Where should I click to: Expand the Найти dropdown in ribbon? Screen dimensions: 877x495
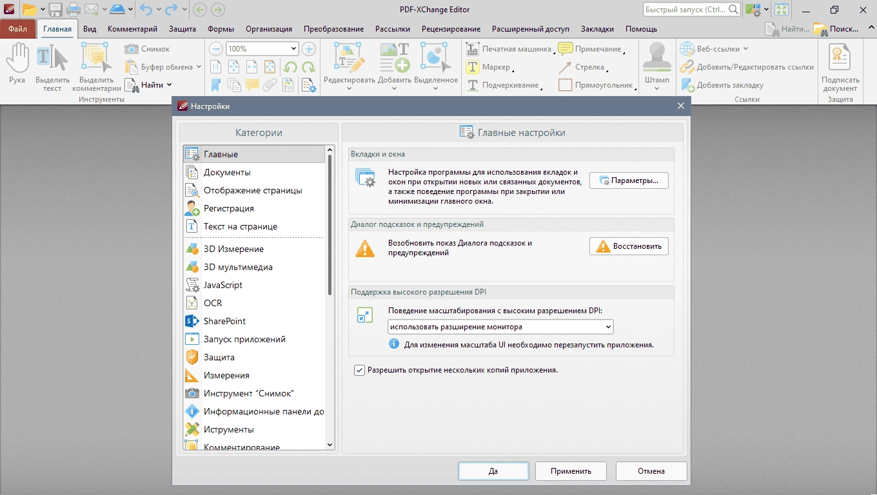170,85
